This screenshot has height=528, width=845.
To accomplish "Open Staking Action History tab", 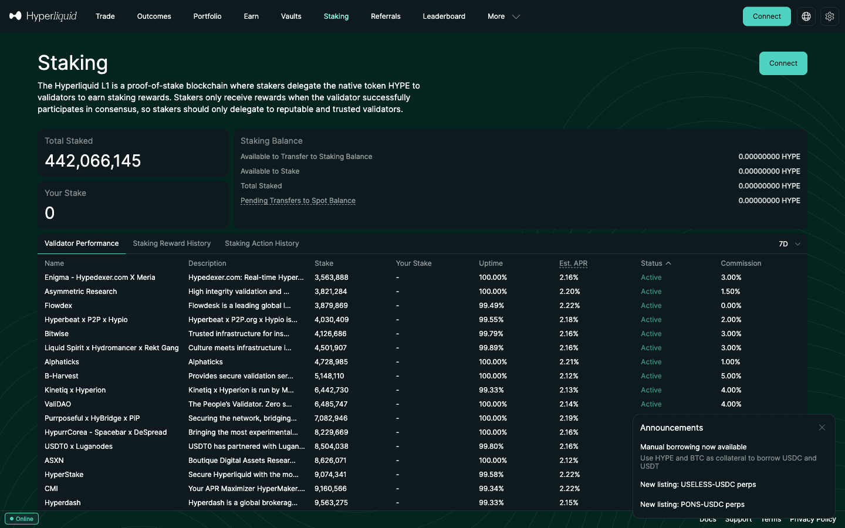I will [262, 243].
